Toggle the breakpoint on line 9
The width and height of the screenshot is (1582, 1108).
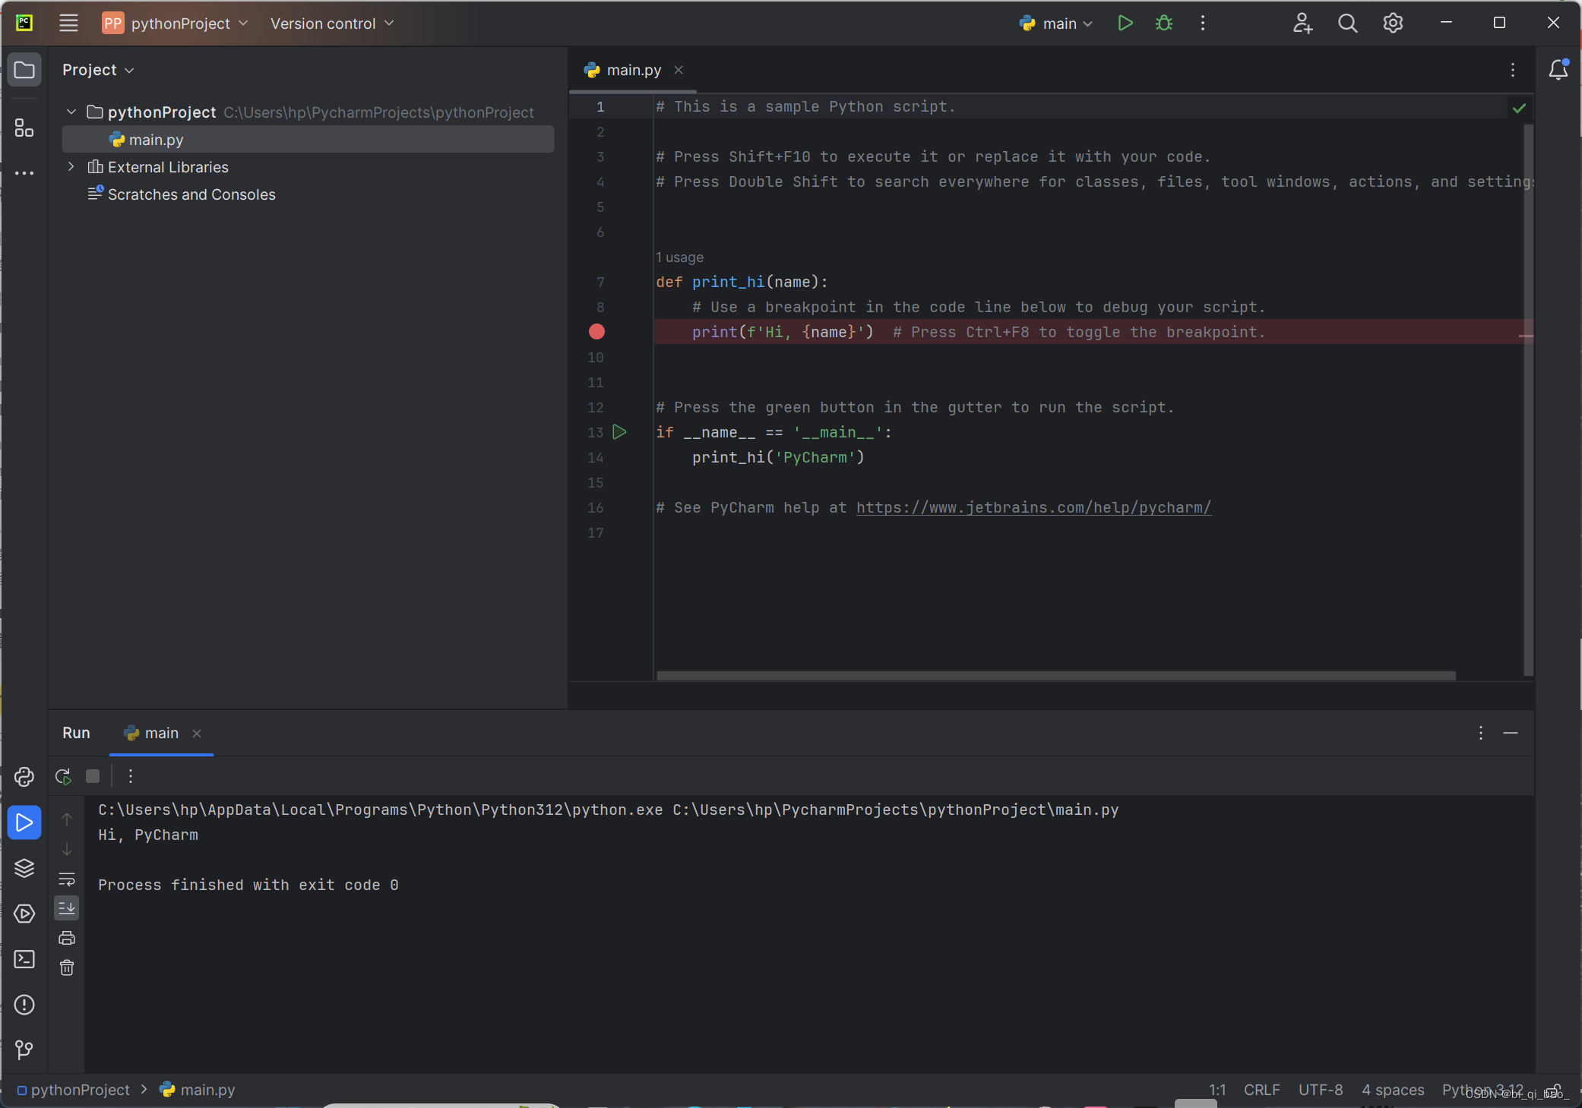[596, 332]
